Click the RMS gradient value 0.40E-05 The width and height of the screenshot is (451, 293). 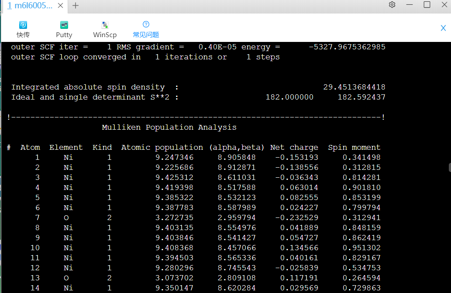[x=217, y=47]
